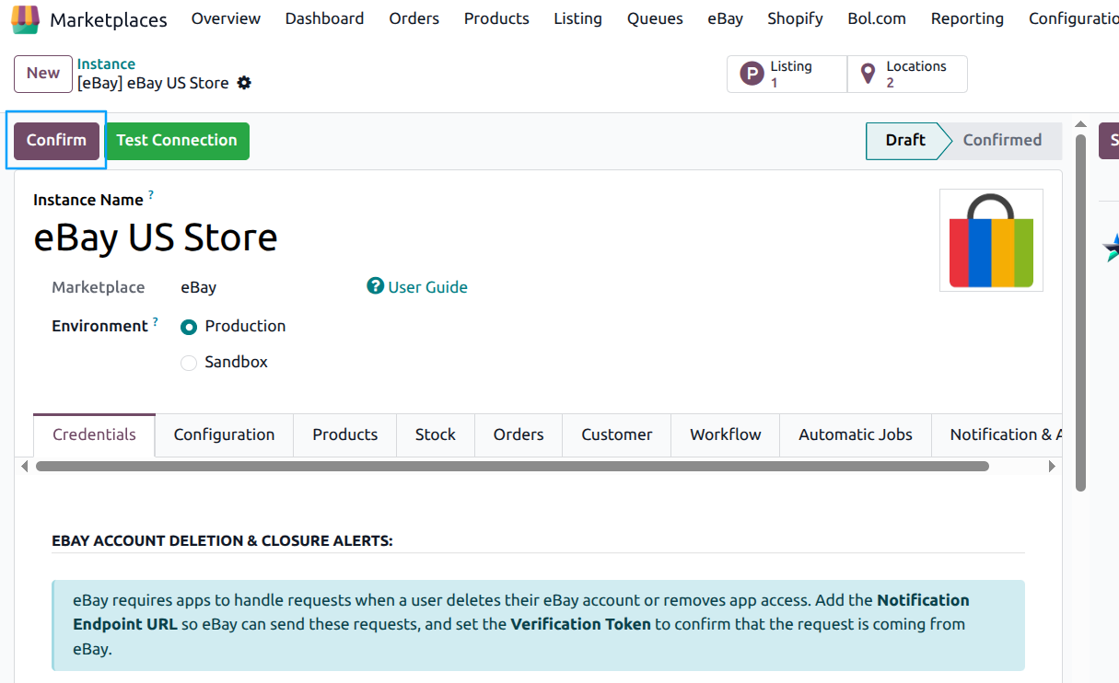Open the User Guide link
The height and width of the screenshot is (683, 1119).
[x=428, y=287]
